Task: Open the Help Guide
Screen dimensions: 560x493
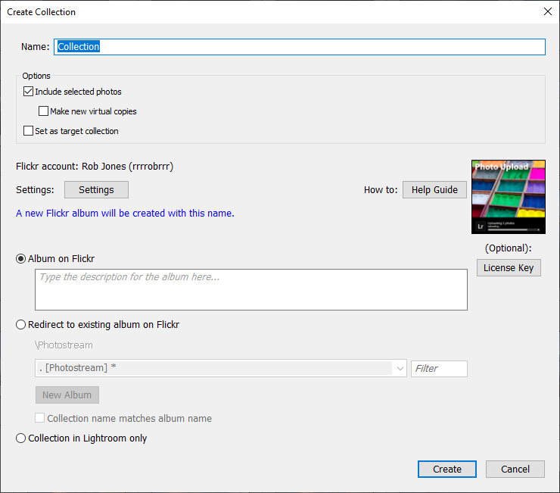Action: point(434,189)
